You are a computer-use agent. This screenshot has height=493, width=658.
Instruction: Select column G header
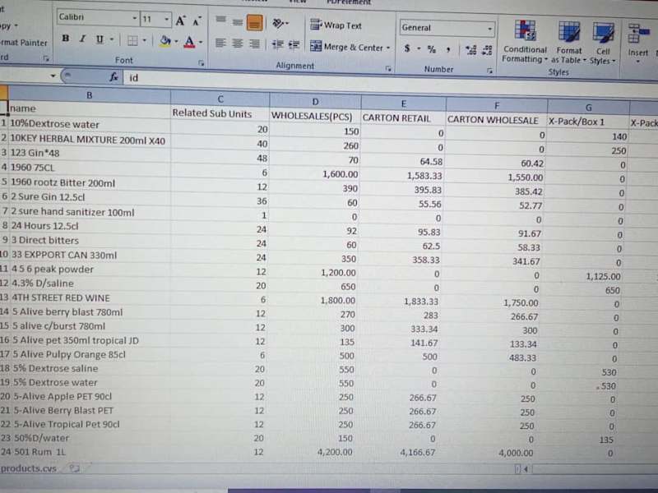[588, 108]
